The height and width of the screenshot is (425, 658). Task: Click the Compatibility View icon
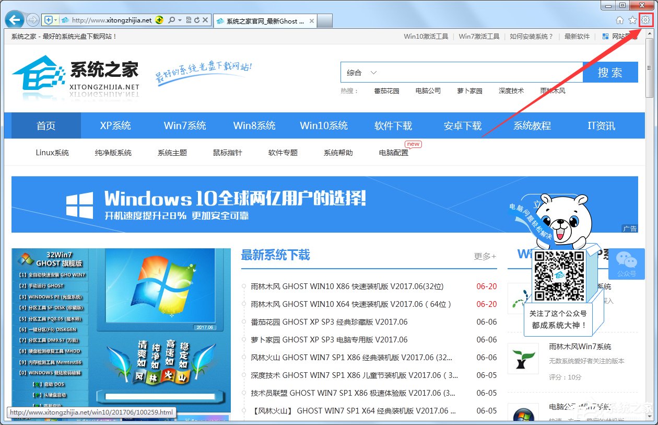pyautogui.click(x=190, y=19)
